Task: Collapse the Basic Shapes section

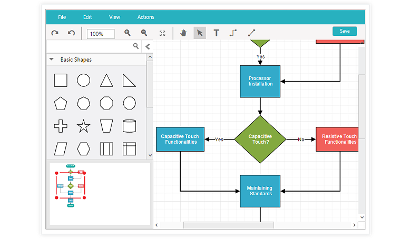Action: (52, 59)
